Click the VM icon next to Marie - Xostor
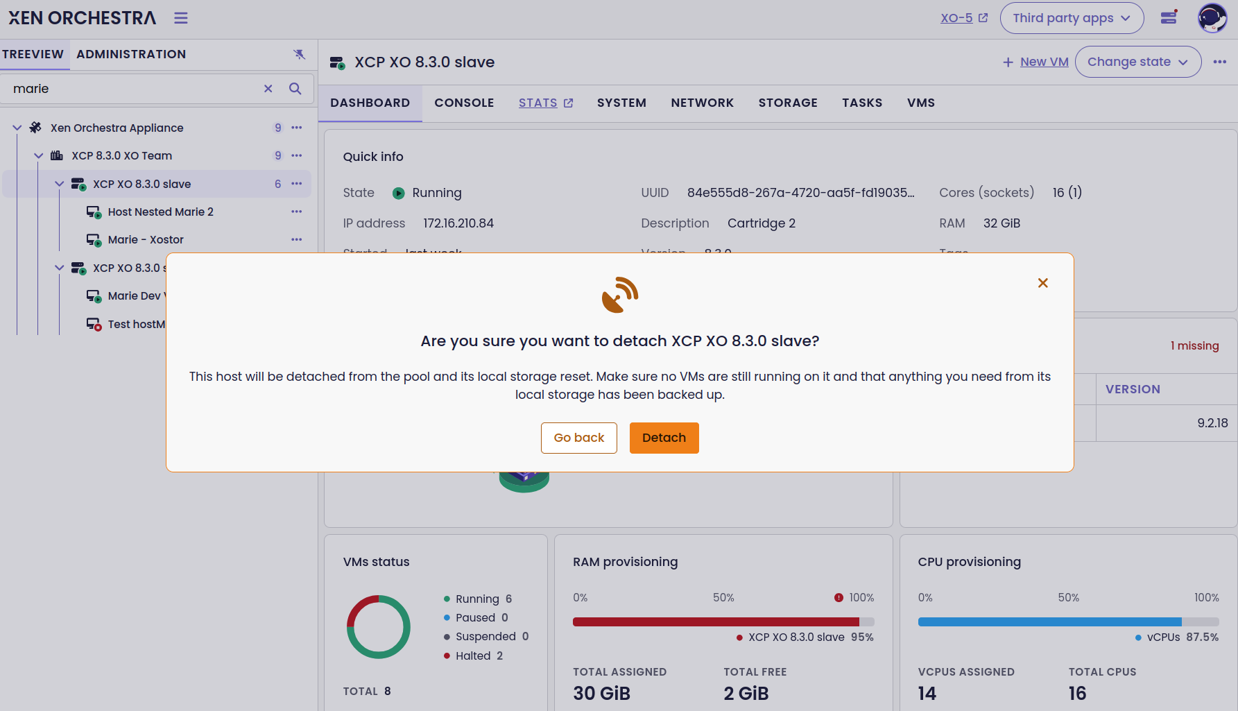 point(94,239)
